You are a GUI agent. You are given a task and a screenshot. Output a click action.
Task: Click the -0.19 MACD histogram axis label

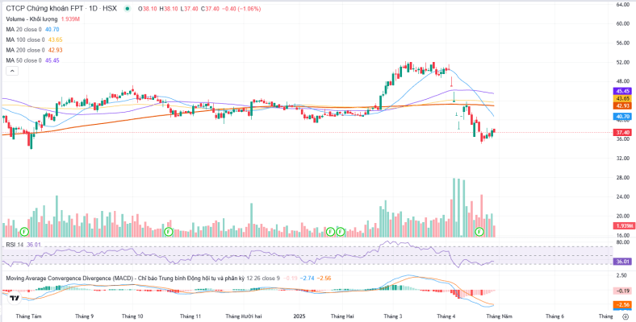(x=622, y=291)
